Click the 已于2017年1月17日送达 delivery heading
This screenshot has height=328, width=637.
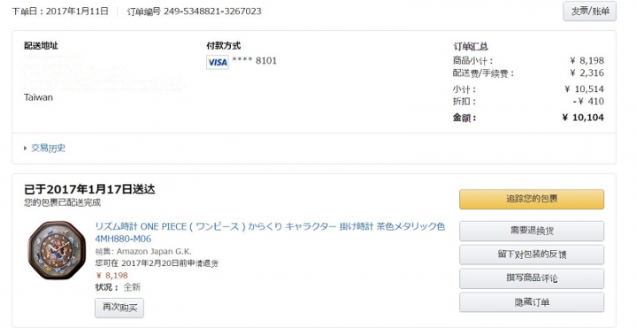tap(89, 189)
